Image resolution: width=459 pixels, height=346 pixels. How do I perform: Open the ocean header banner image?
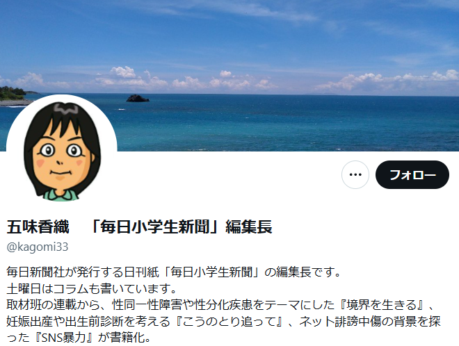tap(229, 76)
